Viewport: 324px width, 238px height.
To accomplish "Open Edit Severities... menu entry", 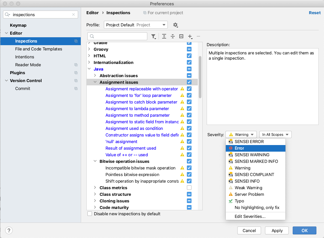I will click(x=255, y=216).
